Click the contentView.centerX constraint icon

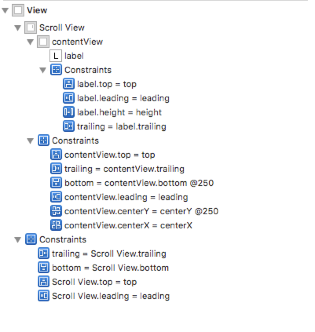pyautogui.click(x=56, y=225)
